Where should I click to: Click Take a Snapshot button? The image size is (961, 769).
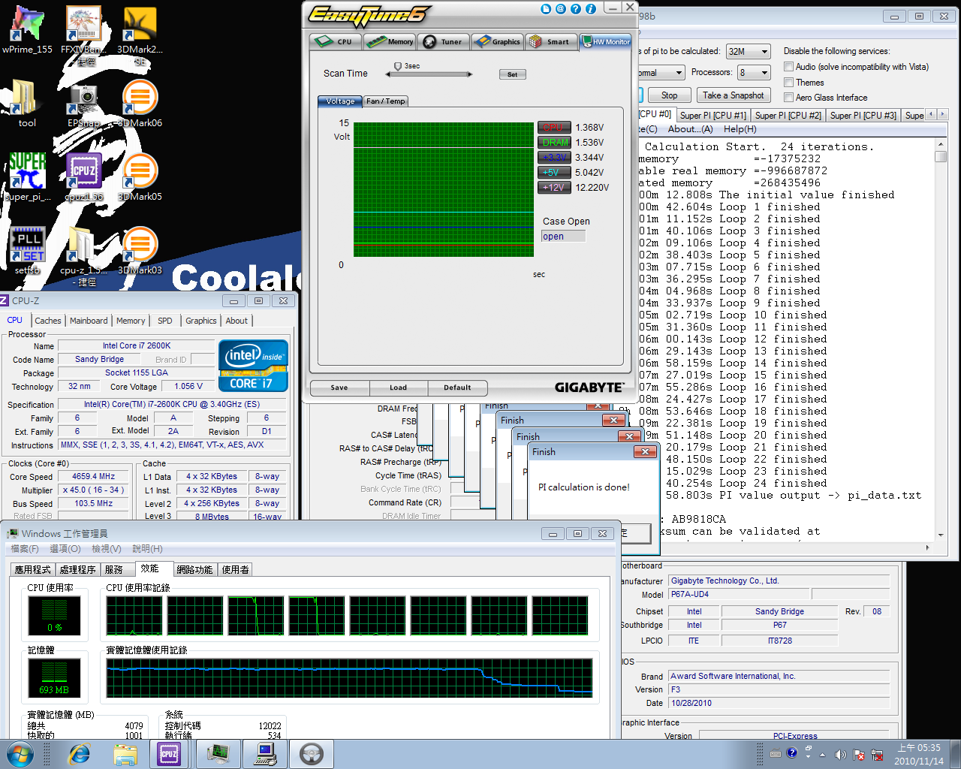click(734, 95)
